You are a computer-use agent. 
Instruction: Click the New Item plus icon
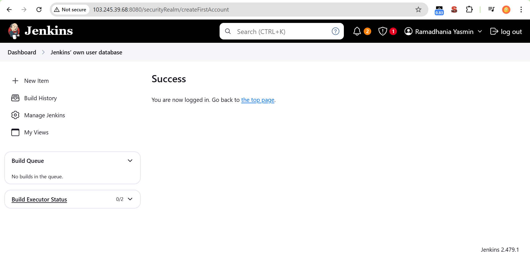tap(15, 81)
